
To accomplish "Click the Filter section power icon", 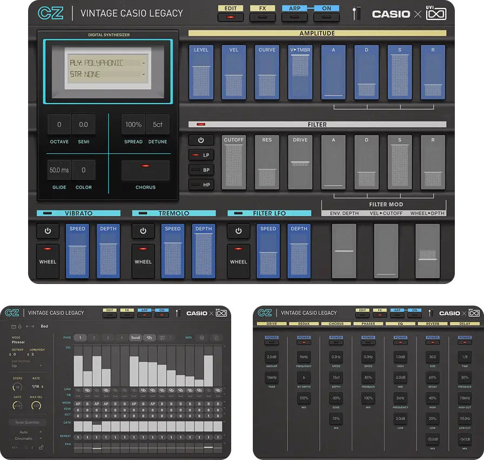I will pyautogui.click(x=201, y=140).
